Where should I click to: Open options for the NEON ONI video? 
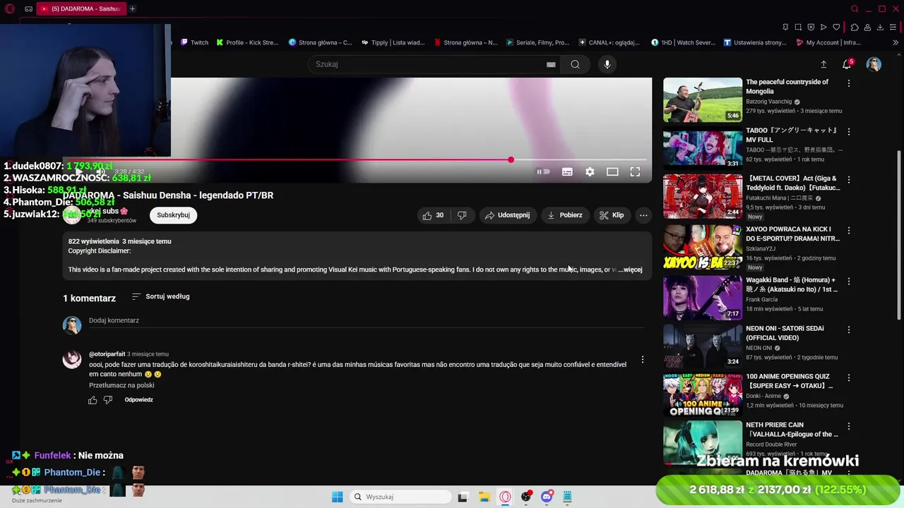point(849,329)
